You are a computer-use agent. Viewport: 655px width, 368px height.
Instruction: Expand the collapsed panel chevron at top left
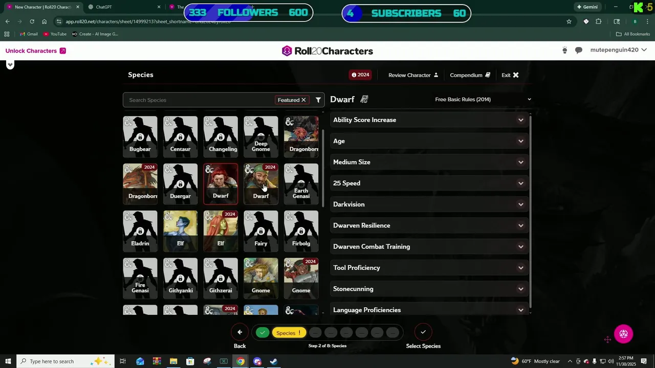[10, 64]
